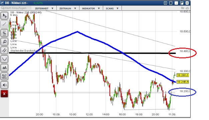
Task: Click the DB - Nikkei 225 chart legend title
Action: tap(26, 12)
